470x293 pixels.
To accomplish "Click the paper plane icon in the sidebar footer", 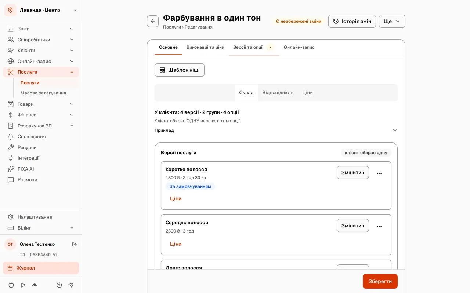I will [x=71, y=285].
